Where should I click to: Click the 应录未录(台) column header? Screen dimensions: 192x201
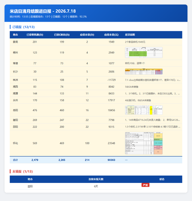(87, 35)
